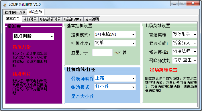This screenshot has width=202, height=111.
Task: Click the 挂机难度: label
Action: coord(81,43)
